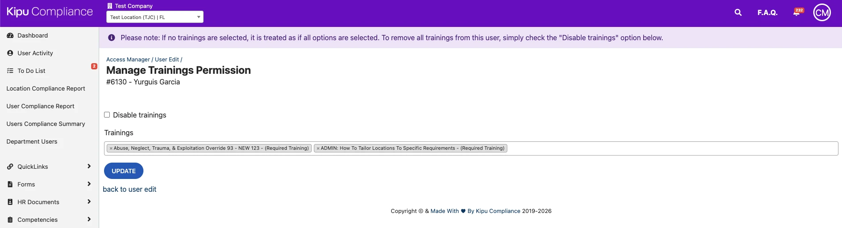Click the To Do List icon
Screen dimensions: 842x228
tap(10, 71)
